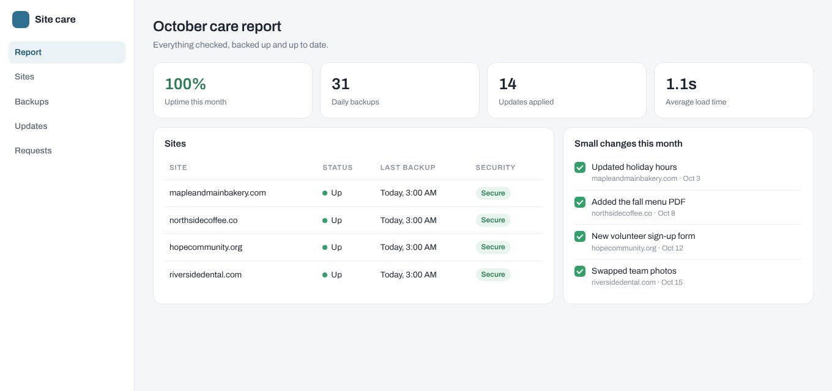This screenshot has height=391, width=832.
Task: Open the Report sidebar item
Action: pyautogui.click(x=67, y=53)
